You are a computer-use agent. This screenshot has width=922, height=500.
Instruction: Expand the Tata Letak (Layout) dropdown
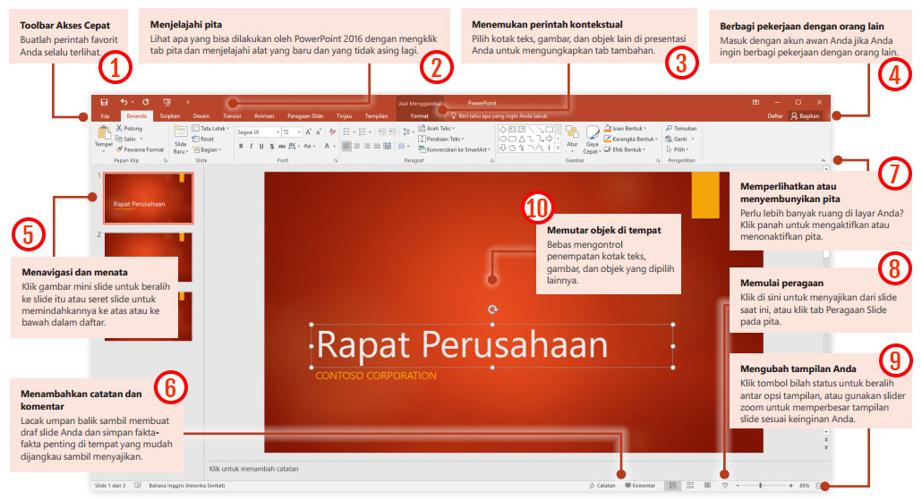(210, 128)
